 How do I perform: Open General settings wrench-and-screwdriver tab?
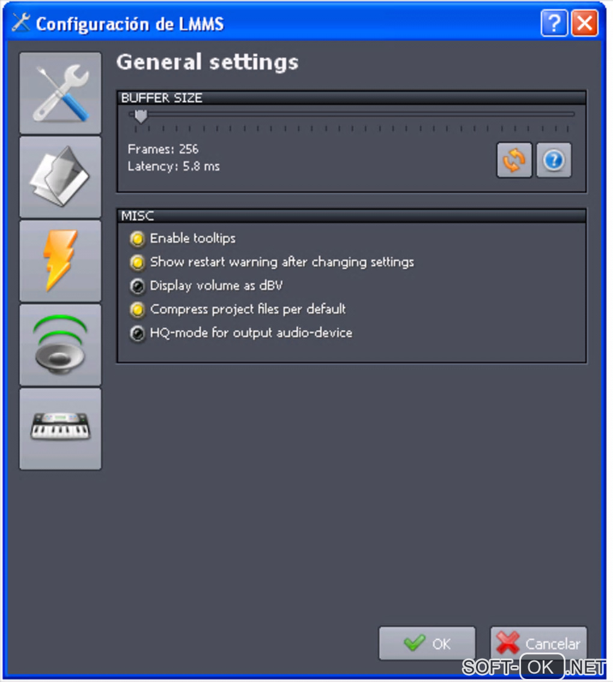pyautogui.click(x=60, y=93)
